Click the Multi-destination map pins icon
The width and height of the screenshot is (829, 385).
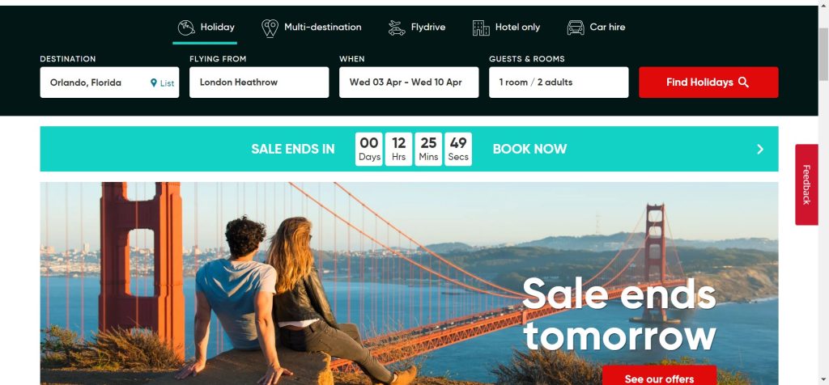tap(270, 28)
